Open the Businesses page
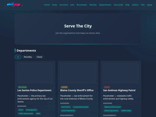The width and height of the screenshot is (156, 117). click(82, 5)
